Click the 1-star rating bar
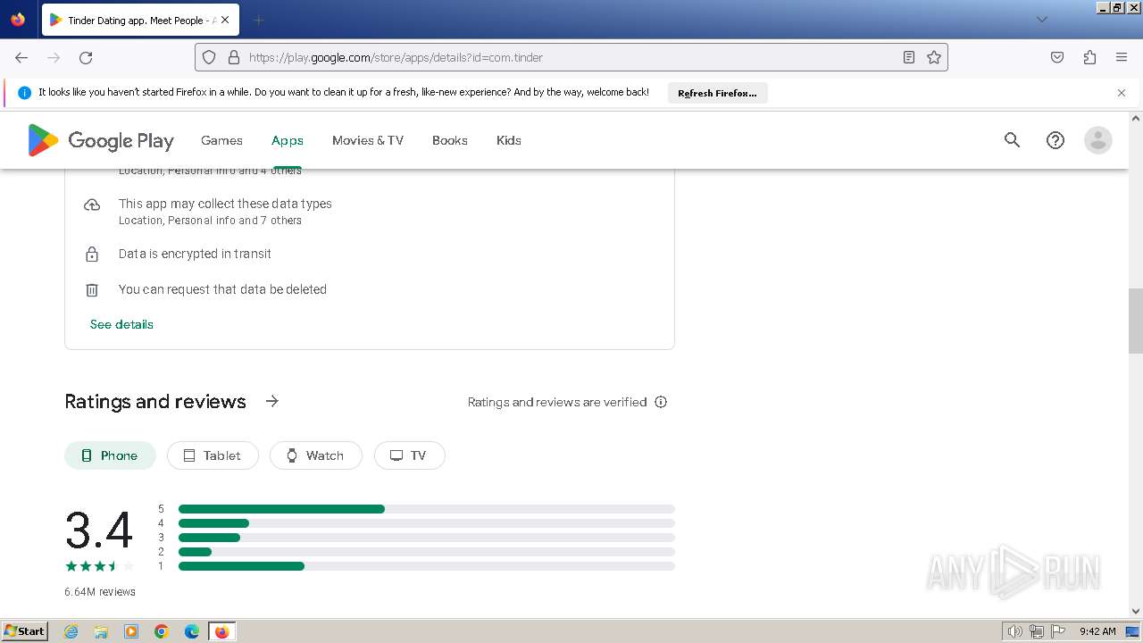This screenshot has width=1143, height=643. (427, 566)
